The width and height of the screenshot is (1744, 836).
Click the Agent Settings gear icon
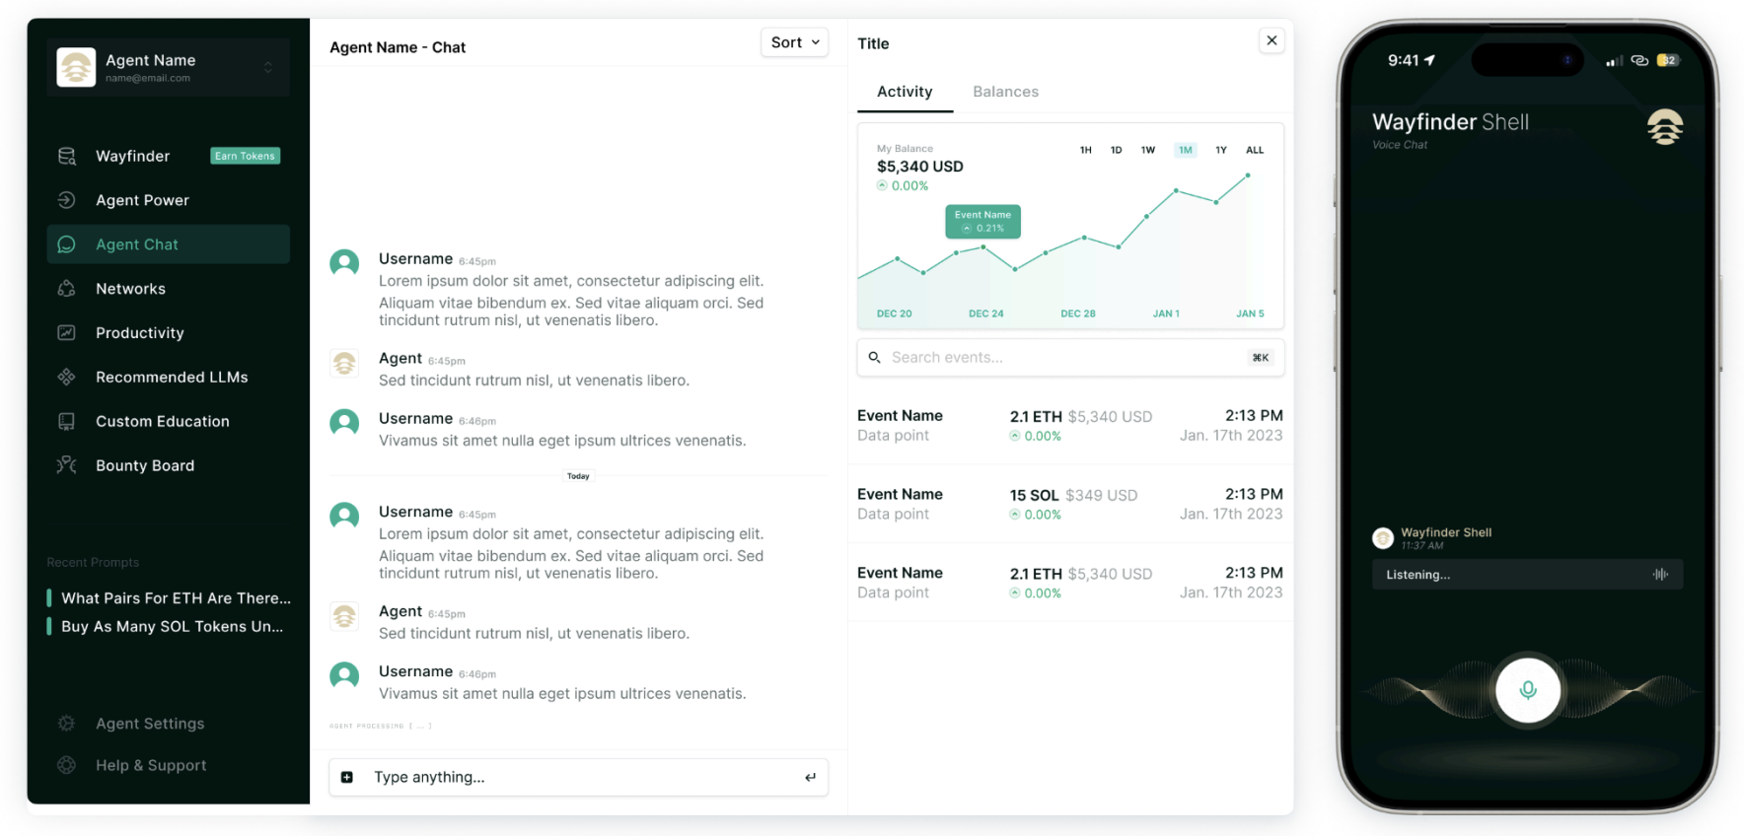click(x=67, y=724)
